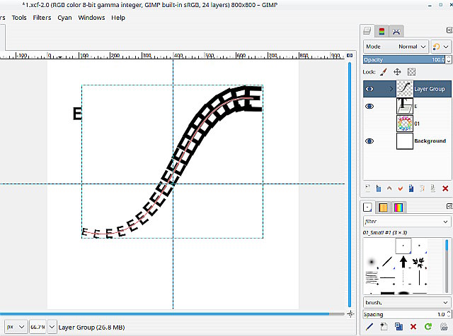Click the edit brush pencil icon
The width and height of the screenshot is (453, 336).
coord(369,327)
